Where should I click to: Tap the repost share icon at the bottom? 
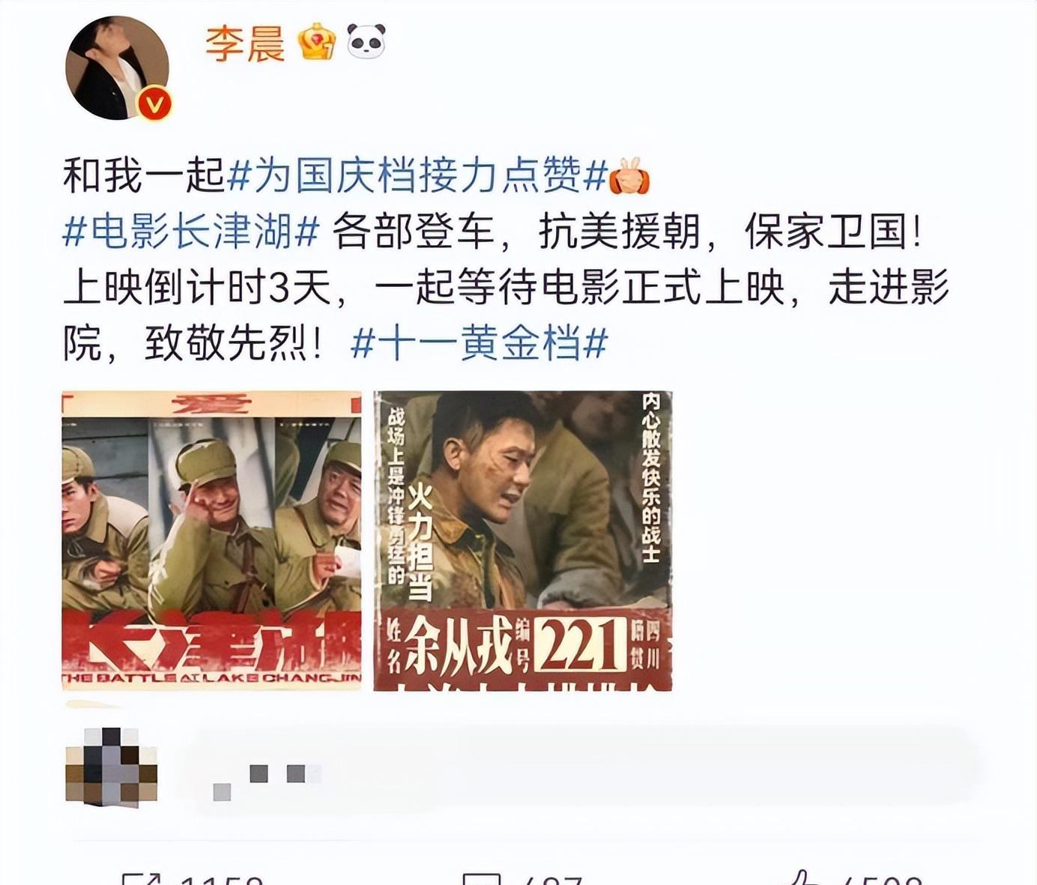click(142, 878)
